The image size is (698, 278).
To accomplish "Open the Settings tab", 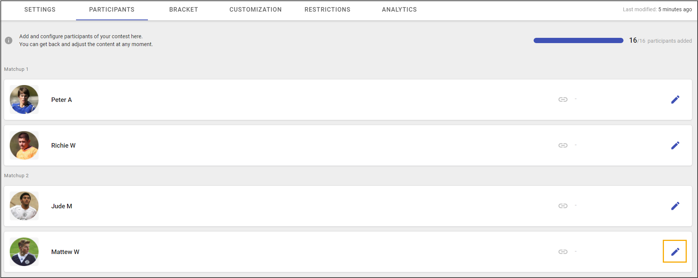I will coord(40,10).
